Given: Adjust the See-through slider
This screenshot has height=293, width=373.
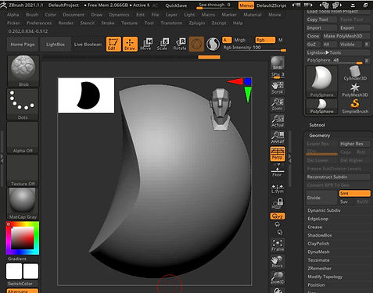Looking at the screenshot, I should tap(214, 5).
